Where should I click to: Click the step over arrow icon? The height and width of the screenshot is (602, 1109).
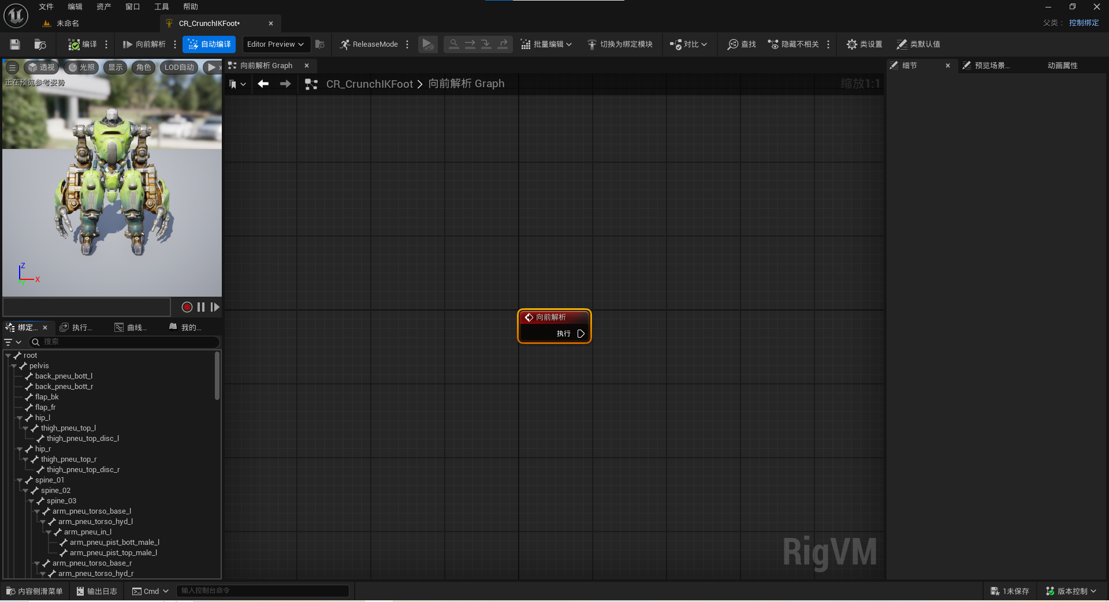click(x=470, y=44)
